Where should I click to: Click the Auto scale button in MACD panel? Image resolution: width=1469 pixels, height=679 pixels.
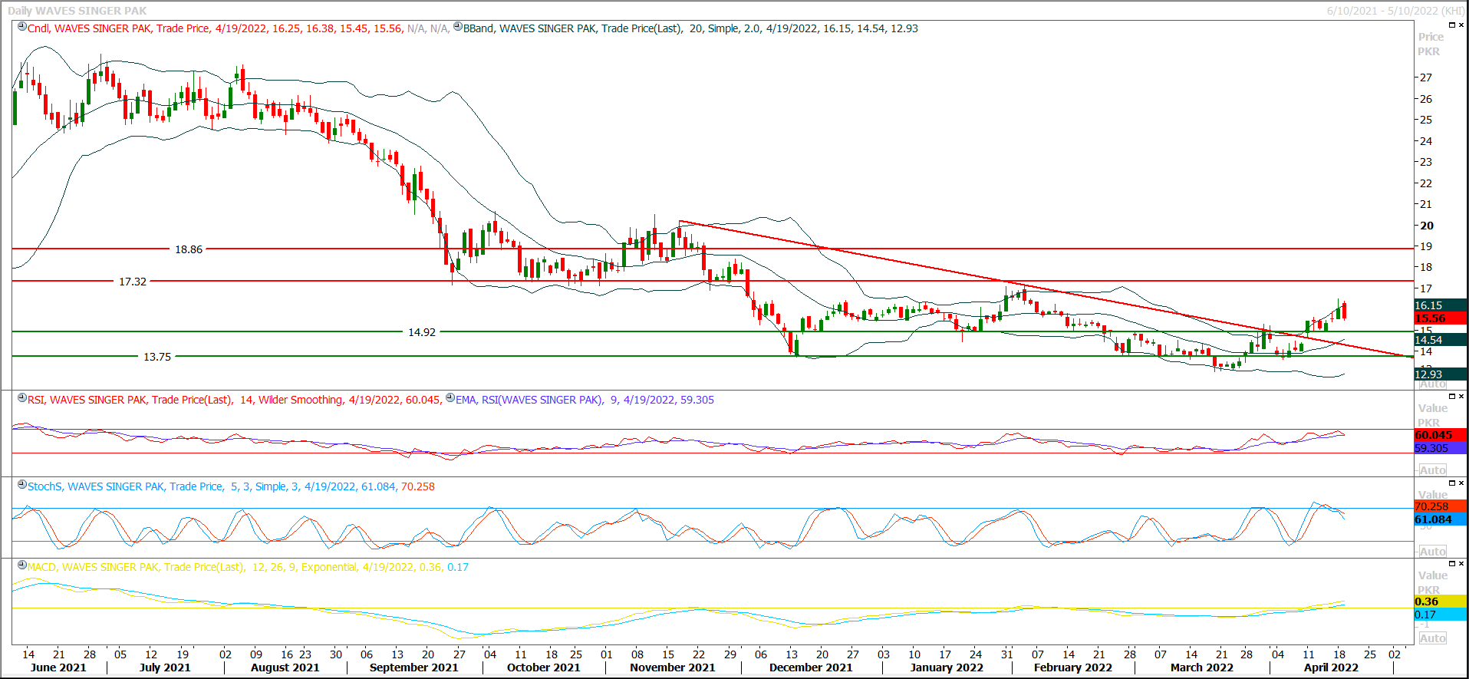pyautogui.click(x=1432, y=638)
